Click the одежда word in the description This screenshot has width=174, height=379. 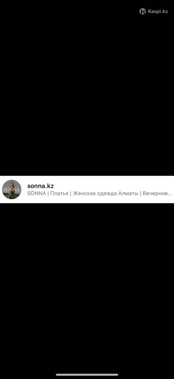click(106, 193)
